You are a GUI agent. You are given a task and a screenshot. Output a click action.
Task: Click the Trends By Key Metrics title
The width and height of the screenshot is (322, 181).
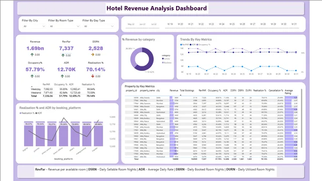196,39
